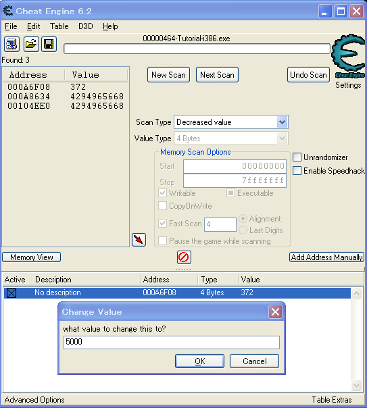367x408 pixels.
Task: Select found address 00104EE0
Action: click(66, 106)
